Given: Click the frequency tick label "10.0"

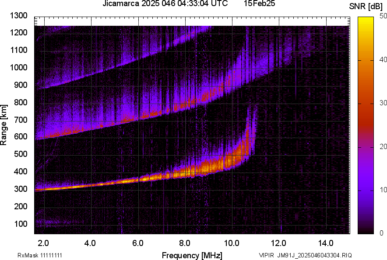Looking at the screenshot, I should coord(232,243).
